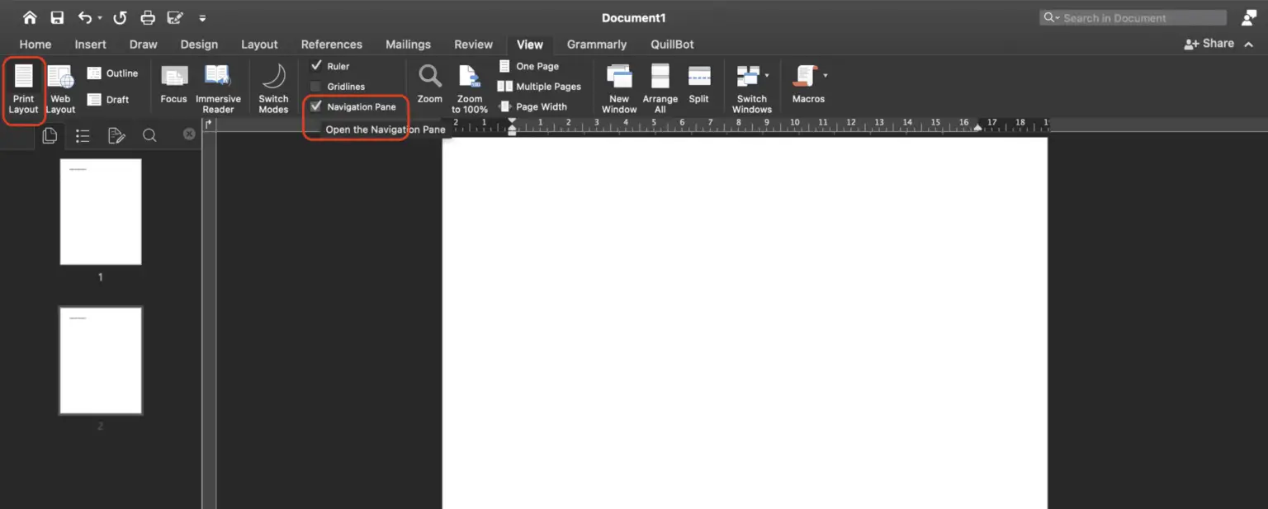Switch to Draft view
The width and height of the screenshot is (1268, 509).
click(x=109, y=100)
